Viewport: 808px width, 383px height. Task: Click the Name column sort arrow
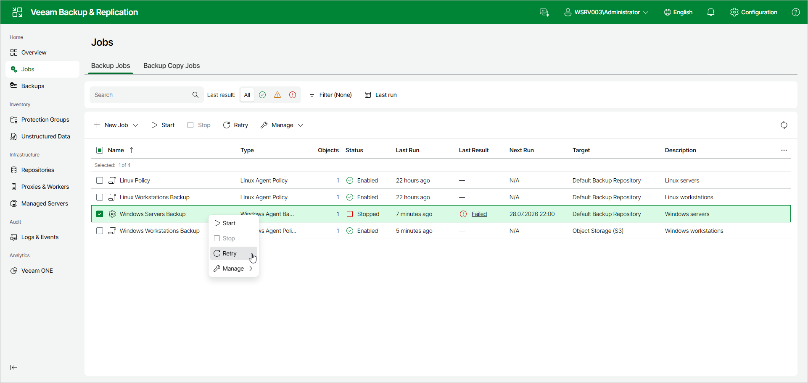tap(132, 150)
